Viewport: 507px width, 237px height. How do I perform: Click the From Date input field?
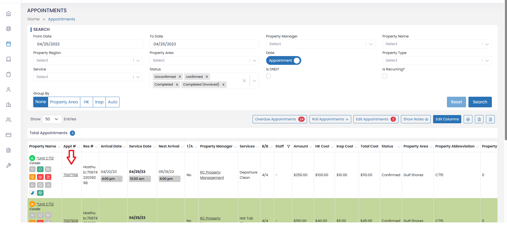88,44
